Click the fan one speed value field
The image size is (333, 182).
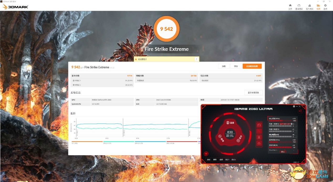click(x=295, y=126)
